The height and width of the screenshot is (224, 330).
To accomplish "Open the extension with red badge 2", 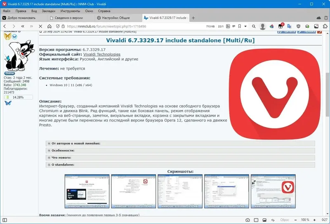I will [x=281, y=26].
